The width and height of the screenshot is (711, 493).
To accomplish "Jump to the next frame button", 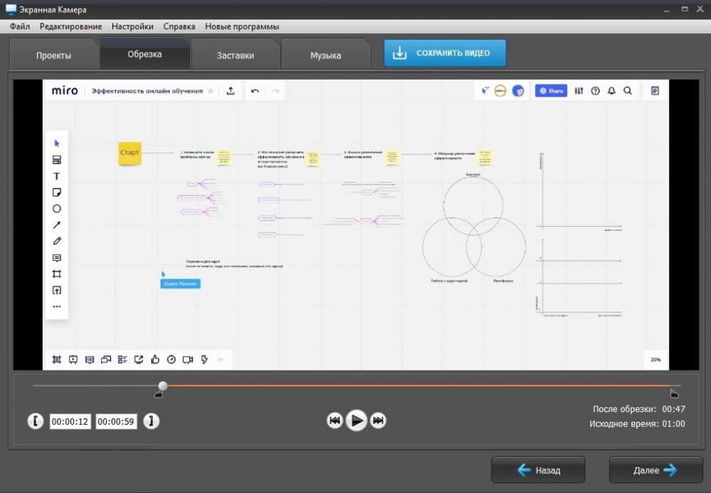I will 378,421.
